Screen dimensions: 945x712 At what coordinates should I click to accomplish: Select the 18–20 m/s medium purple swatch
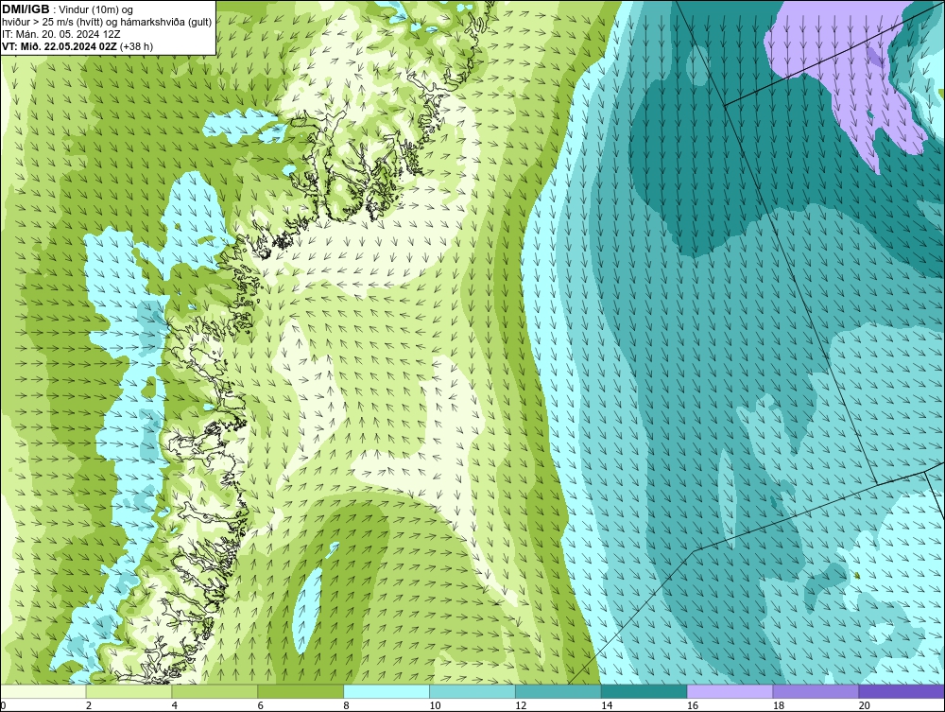point(816,691)
